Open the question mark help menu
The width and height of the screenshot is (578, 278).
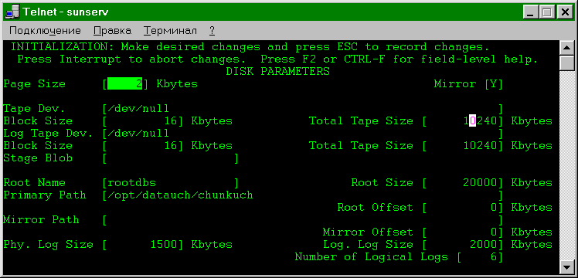coord(212,31)
